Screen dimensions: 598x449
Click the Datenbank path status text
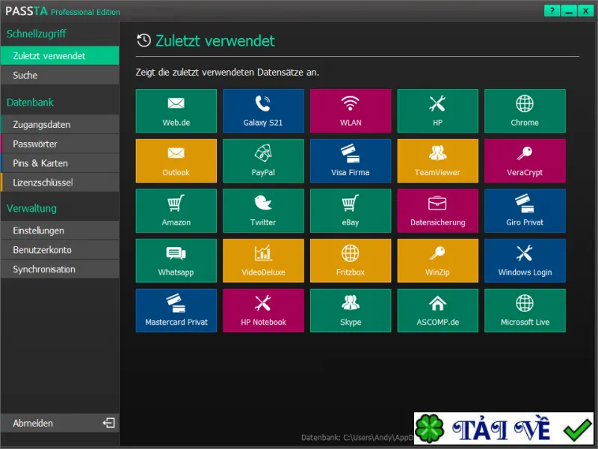tap(357, 438)
